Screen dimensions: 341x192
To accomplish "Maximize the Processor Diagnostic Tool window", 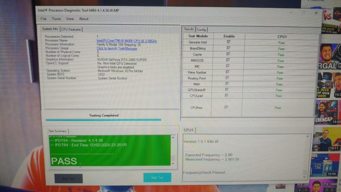I will 303,13.
